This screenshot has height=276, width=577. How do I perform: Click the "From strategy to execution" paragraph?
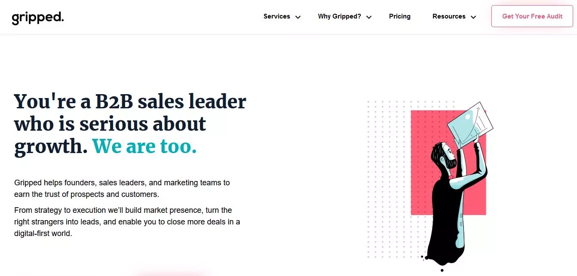[x=127, y=222]
